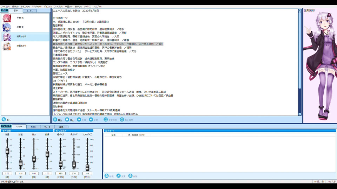Click the 短ポーズ slider handle
Viewport: 337px width, 189px height.
click(61, 164)
